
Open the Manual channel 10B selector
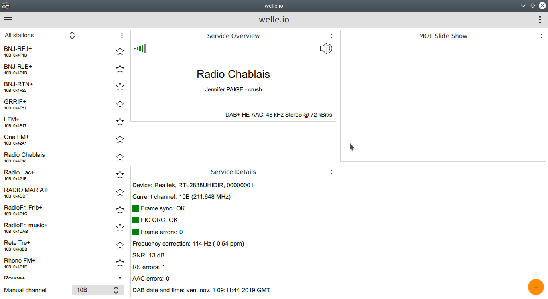point(98,290)
